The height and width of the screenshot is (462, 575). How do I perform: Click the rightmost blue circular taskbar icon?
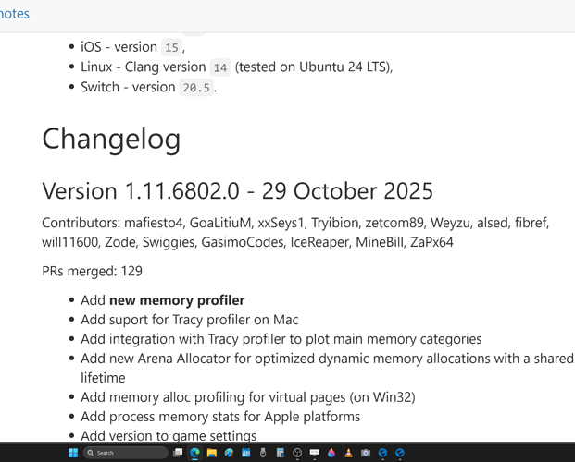400,453
